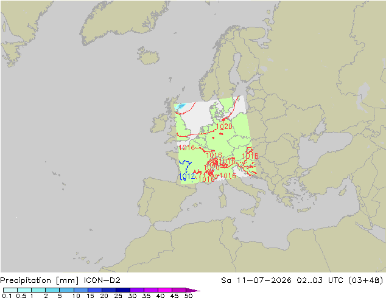Screen dimensions: 386x298
Task: Pick the 0.5–1 mm legend swatch
Action: click(24, 290)
